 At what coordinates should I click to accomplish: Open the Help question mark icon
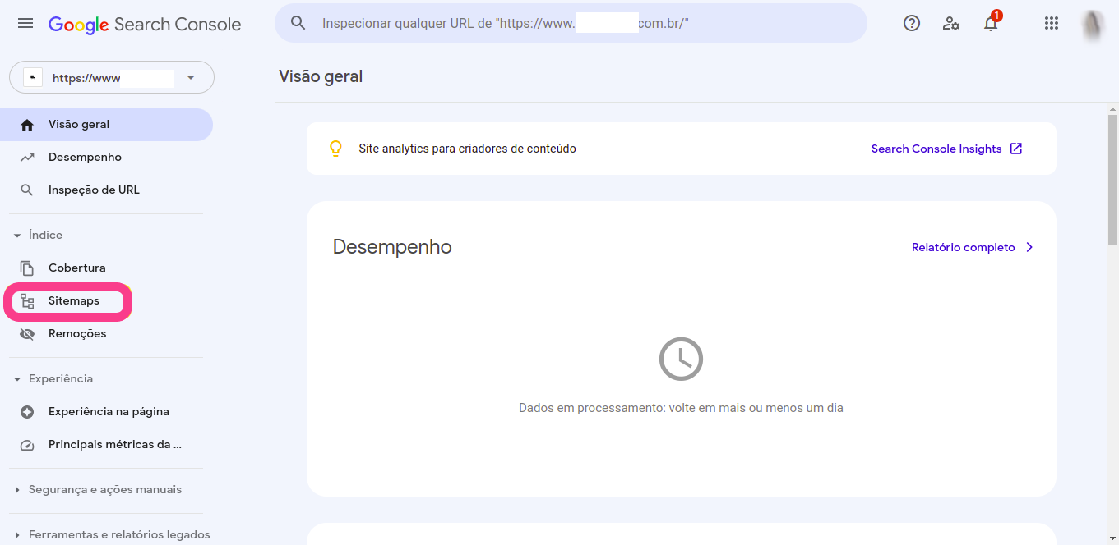coord(912,23)
